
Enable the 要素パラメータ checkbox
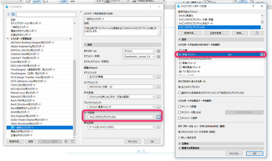(x=180, y=63)
